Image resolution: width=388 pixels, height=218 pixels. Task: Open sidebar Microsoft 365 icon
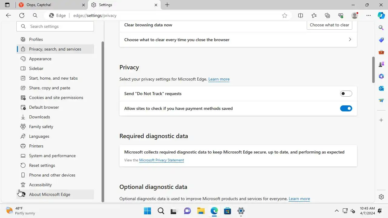(381, 76)
